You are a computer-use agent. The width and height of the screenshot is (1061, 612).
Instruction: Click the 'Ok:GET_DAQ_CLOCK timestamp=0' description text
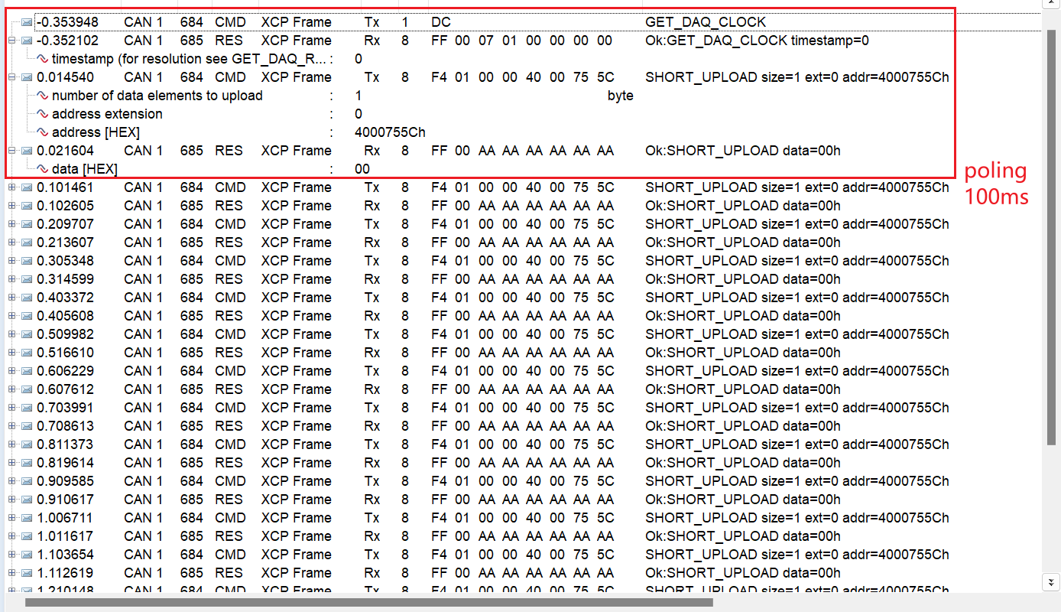point(757,41)
